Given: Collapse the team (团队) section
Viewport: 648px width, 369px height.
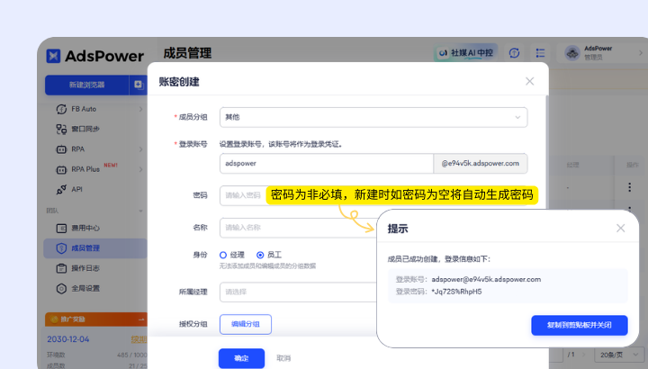Looking at the screenshot, I should point(140,211).
